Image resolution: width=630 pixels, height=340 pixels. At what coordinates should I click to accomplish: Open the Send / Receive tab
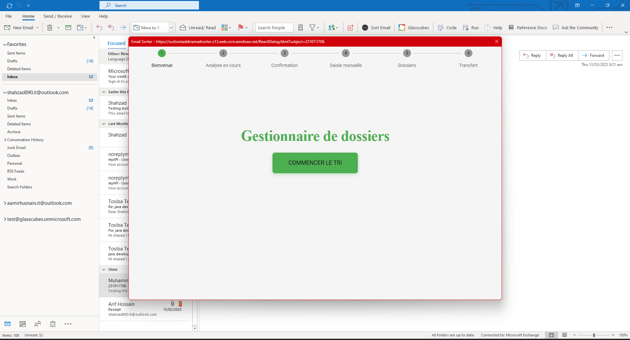[x=57, y=16]
